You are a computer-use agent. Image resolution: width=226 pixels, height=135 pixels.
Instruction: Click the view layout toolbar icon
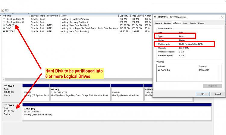pos(7,10)
